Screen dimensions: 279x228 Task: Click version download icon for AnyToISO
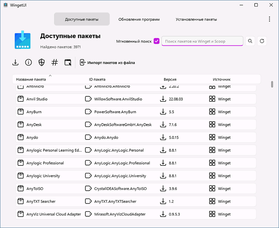click(x=163, y=188)
